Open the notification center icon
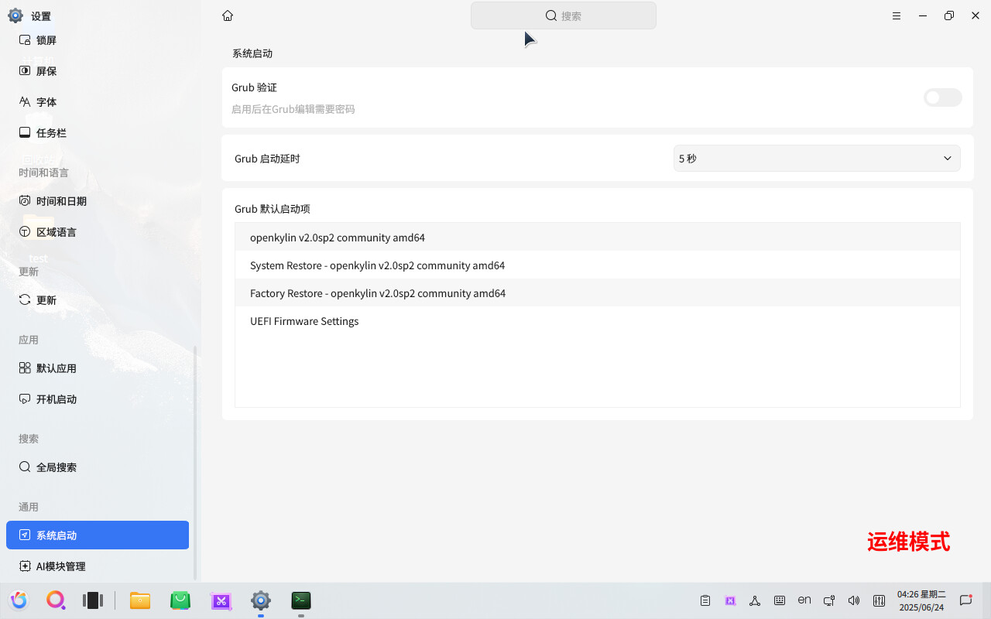991x619 pixels. pyautogui.click(x=965, y=600)
